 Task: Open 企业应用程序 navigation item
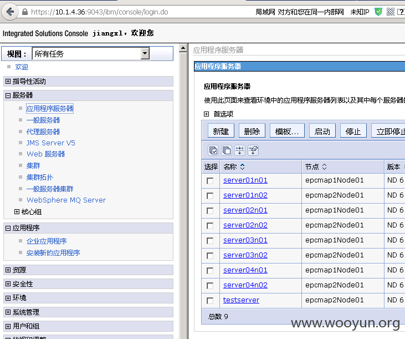[47, 241]
